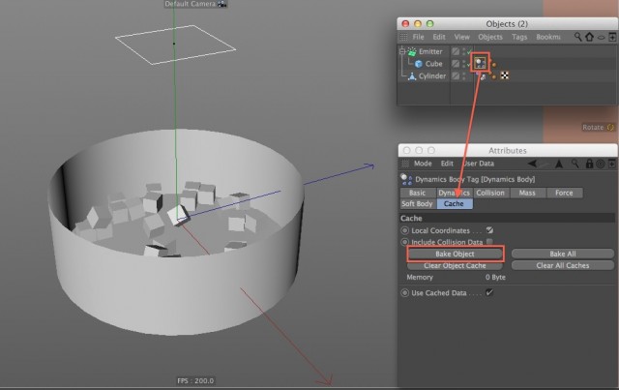Open search in the Objects manager
Image resolution: width=619 pixels, height=390 pixels.
click(577, 37)
